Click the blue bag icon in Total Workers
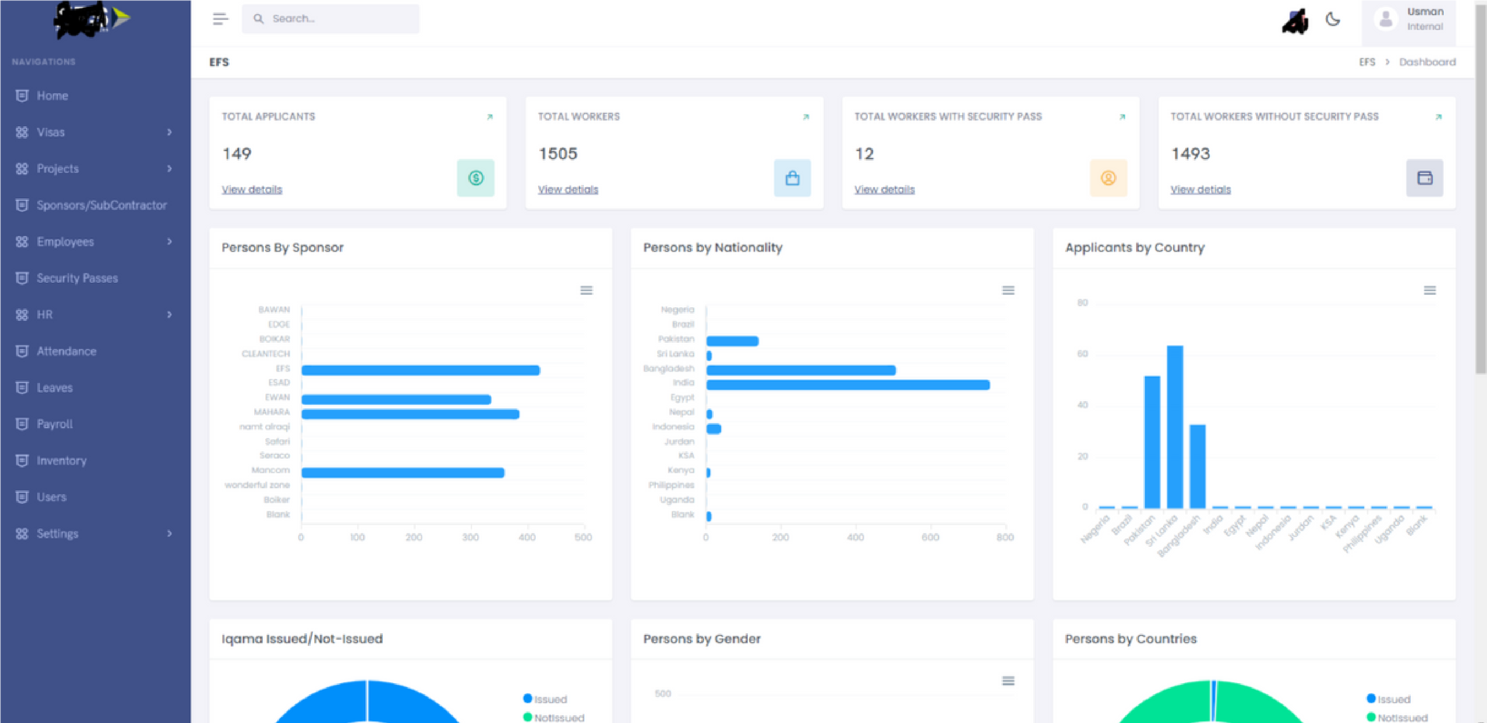The height and width of the screenshot is (723, 1487). coord(792,178)
